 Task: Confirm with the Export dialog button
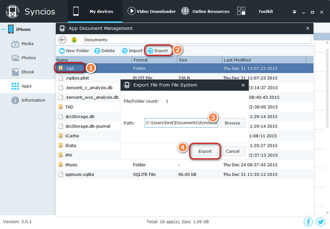pyautogui.click(x=205, y=151)
